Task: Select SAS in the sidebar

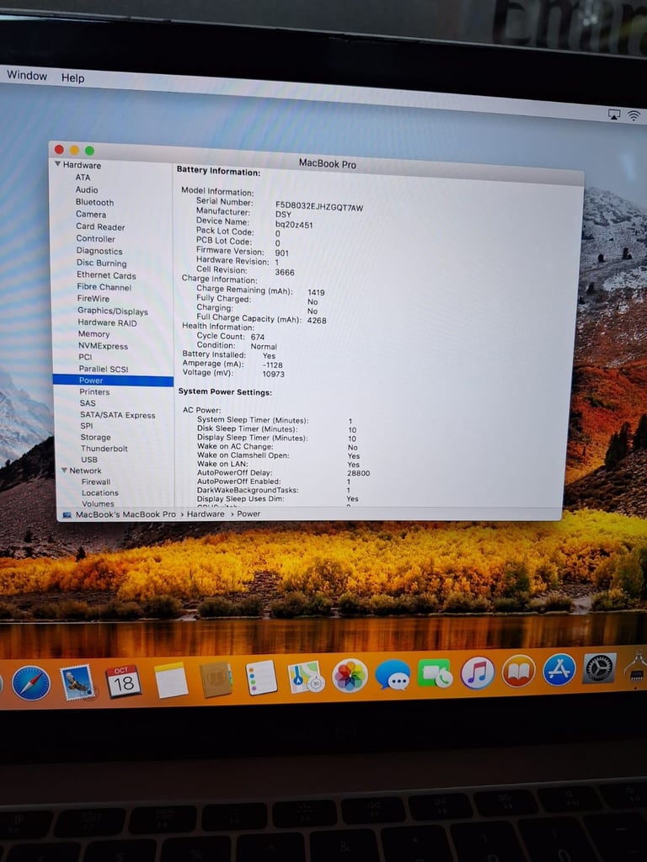Action: click(x=88, y=403)
